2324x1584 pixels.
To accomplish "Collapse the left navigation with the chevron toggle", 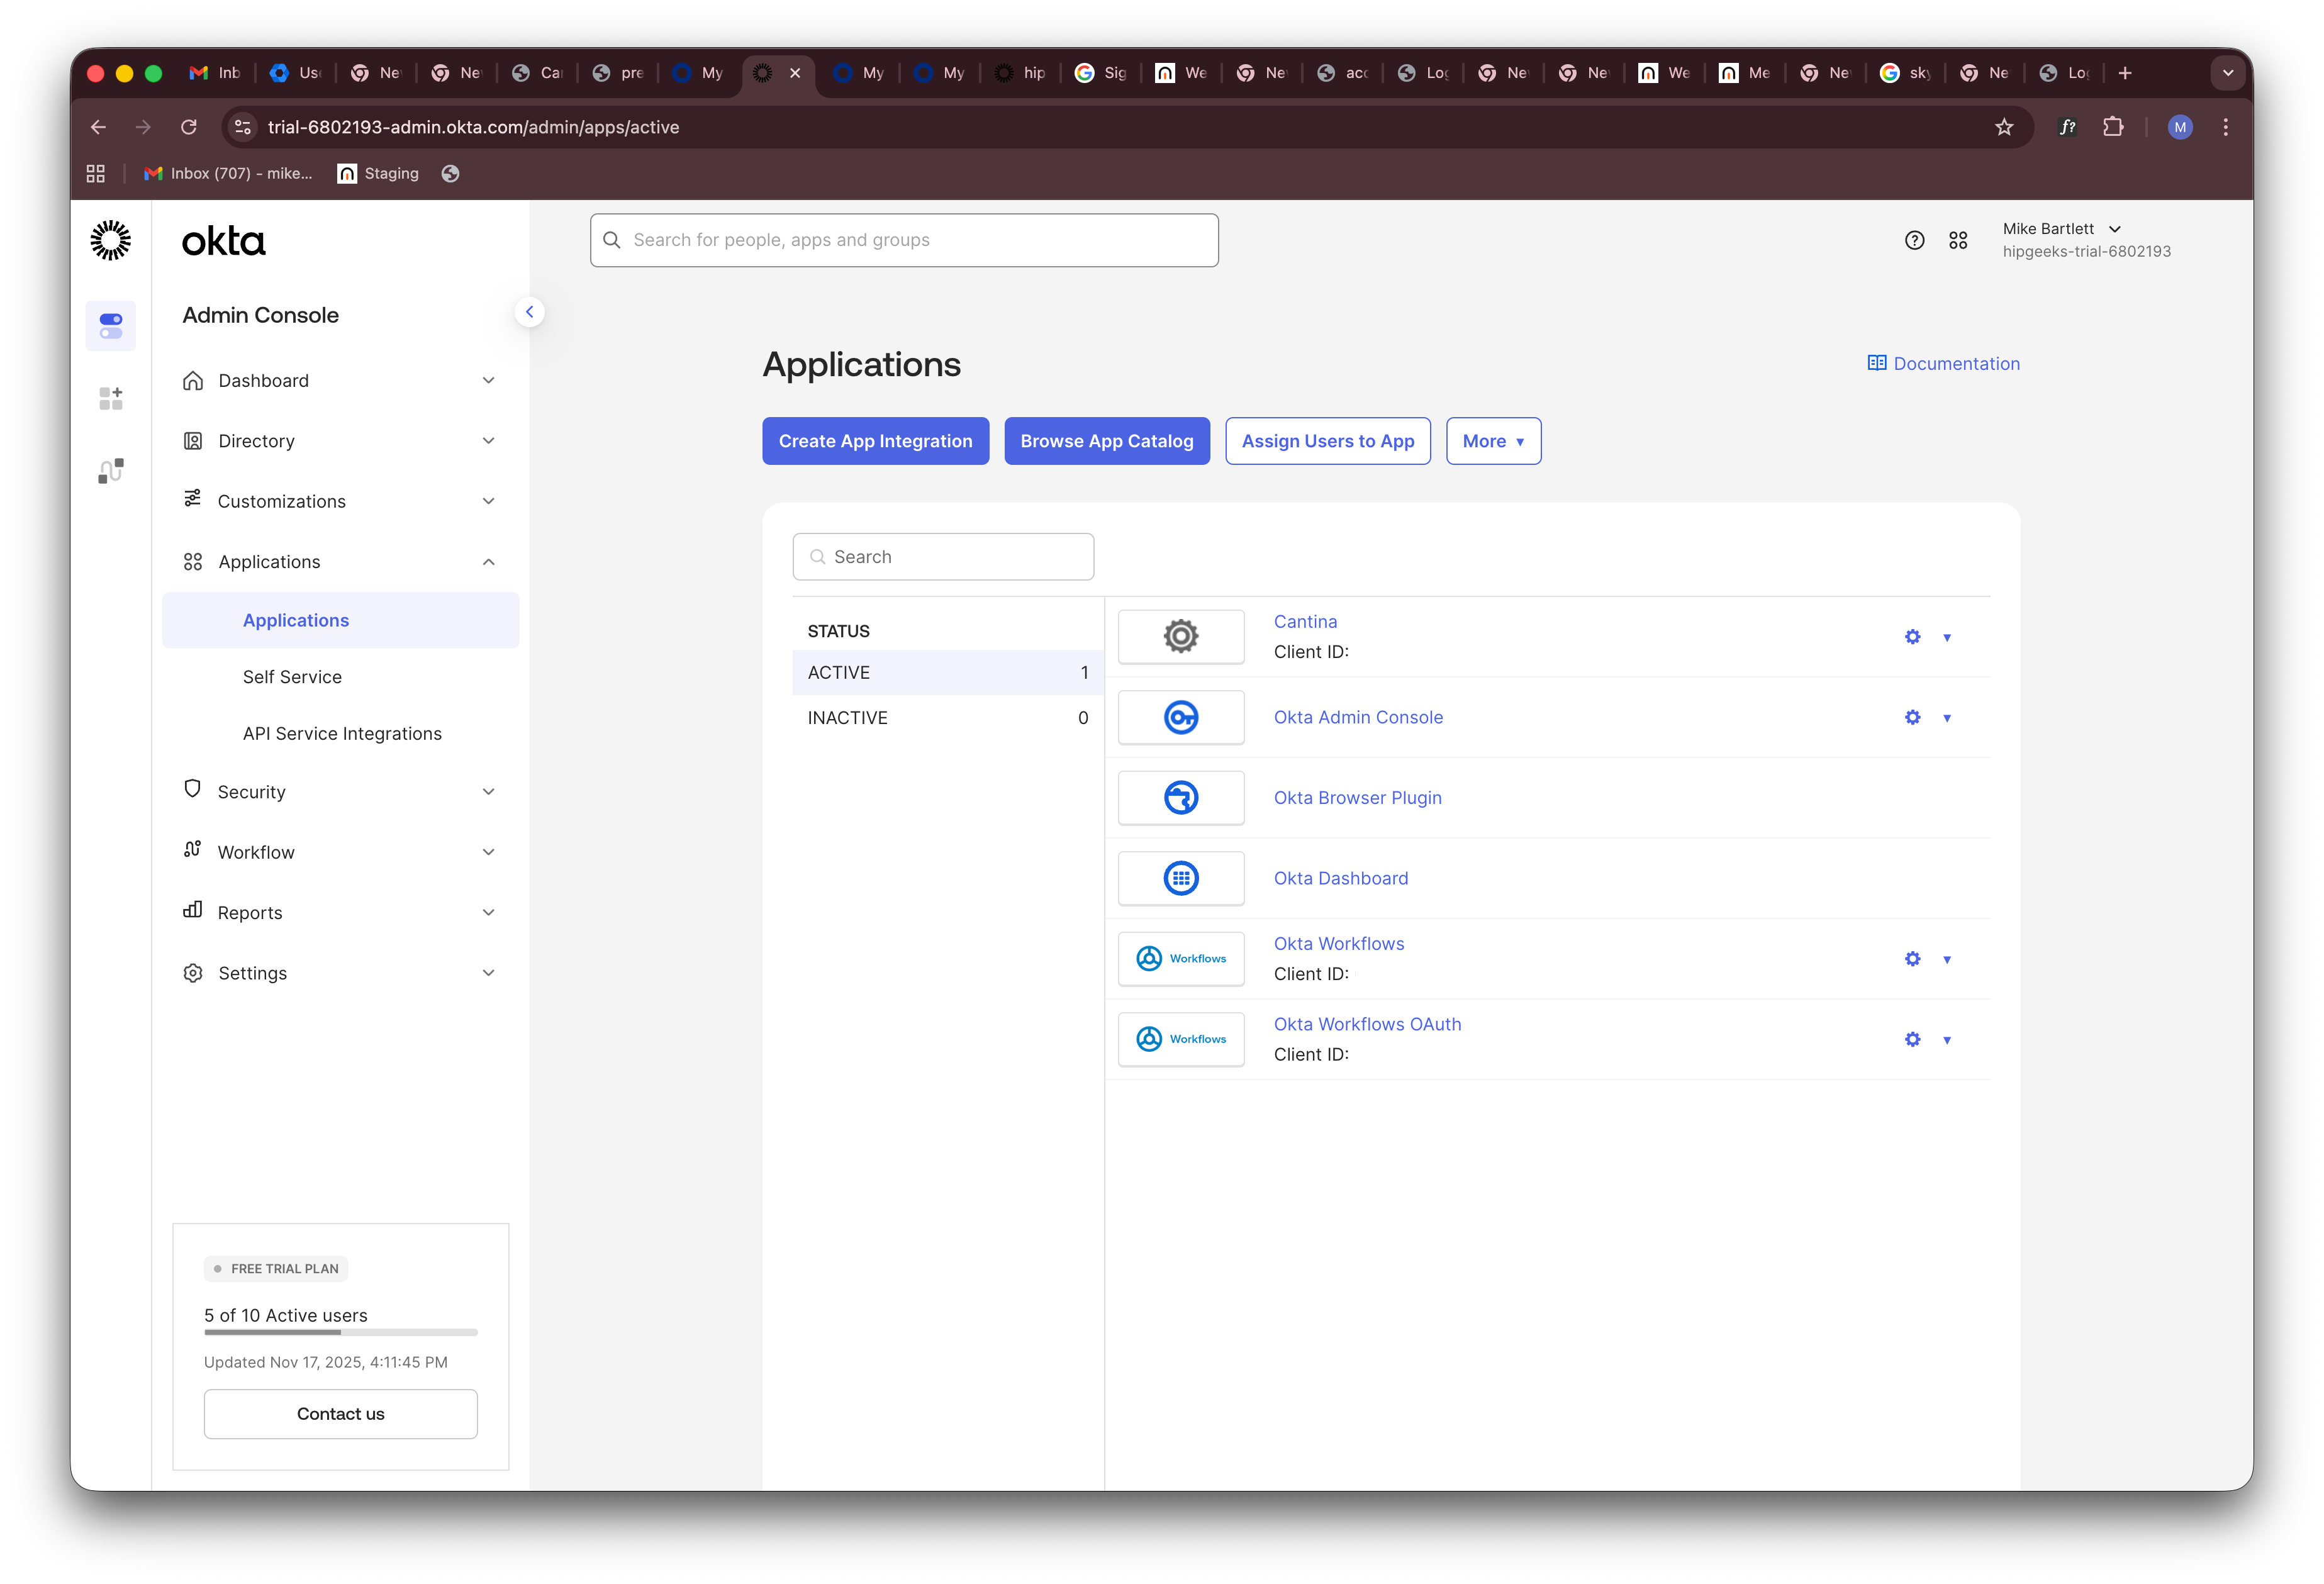I will click(x=530, y=311).
